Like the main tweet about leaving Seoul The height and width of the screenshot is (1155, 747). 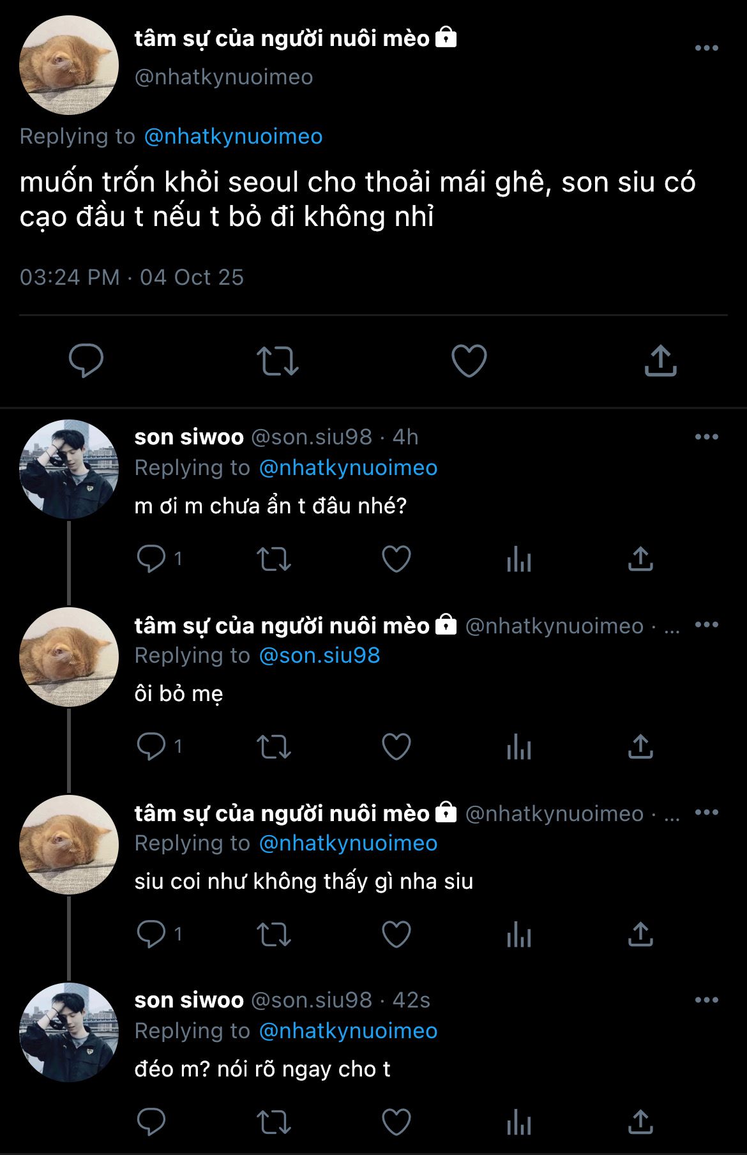pos(469,360)
